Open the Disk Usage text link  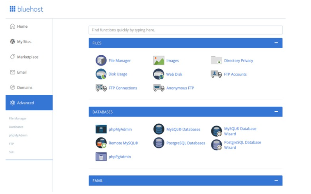tap(118, 74)
